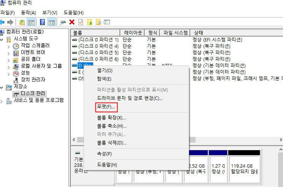283x187 pixels.
Task: Expand the 성능 node
Action: (8, 74)
